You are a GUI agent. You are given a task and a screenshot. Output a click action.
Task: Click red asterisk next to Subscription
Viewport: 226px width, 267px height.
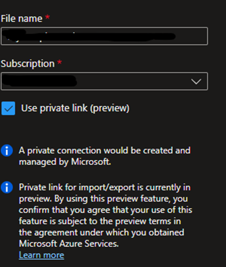point(59,62)
